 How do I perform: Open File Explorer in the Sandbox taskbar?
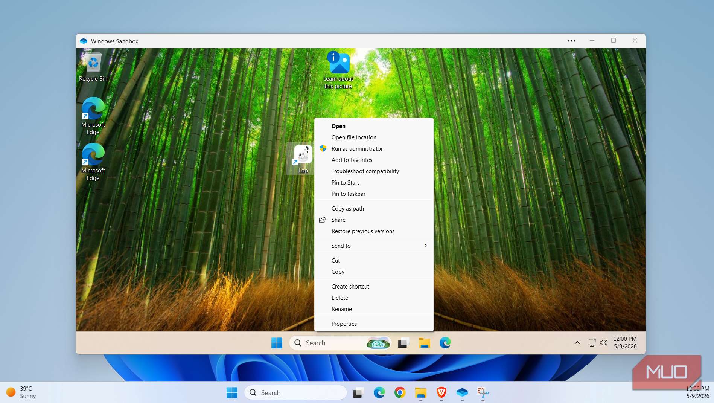424,343
